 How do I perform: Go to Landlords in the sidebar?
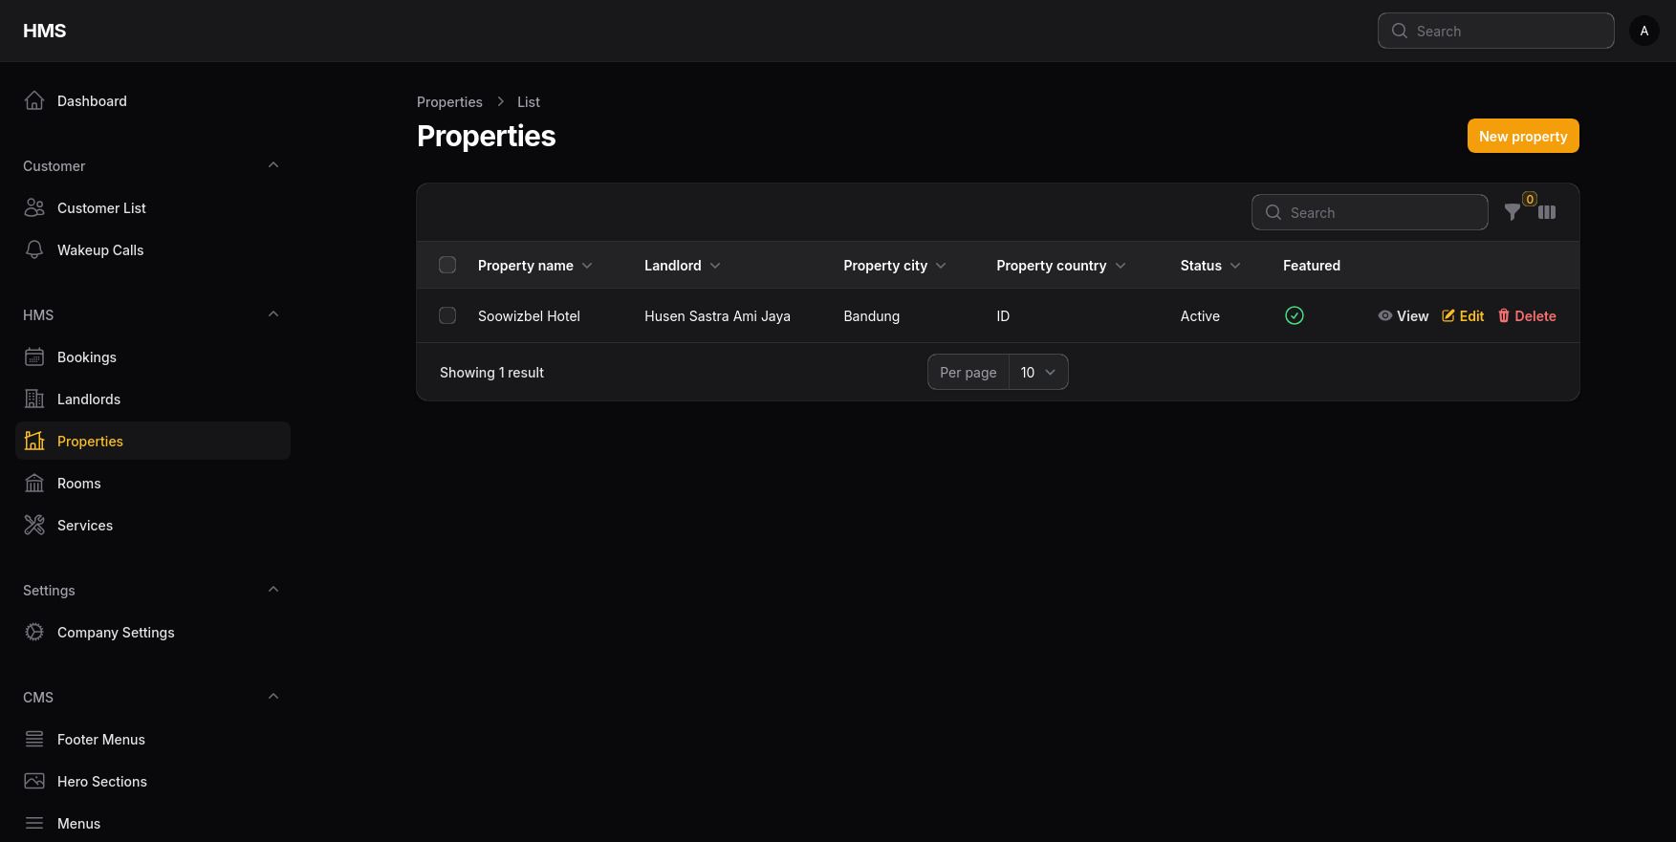[89, 399]
